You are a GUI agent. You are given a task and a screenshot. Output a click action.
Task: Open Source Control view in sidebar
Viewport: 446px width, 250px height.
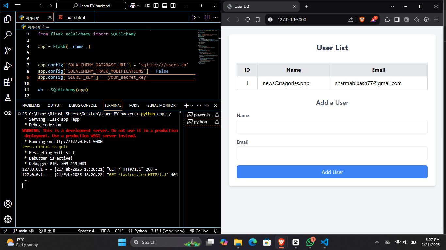pos(8,50)
